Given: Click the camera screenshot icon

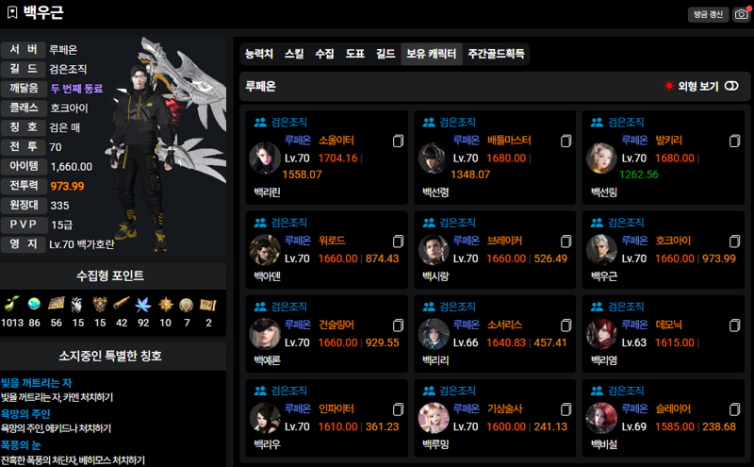Looking at the screenshot, I should coord(742,14).
